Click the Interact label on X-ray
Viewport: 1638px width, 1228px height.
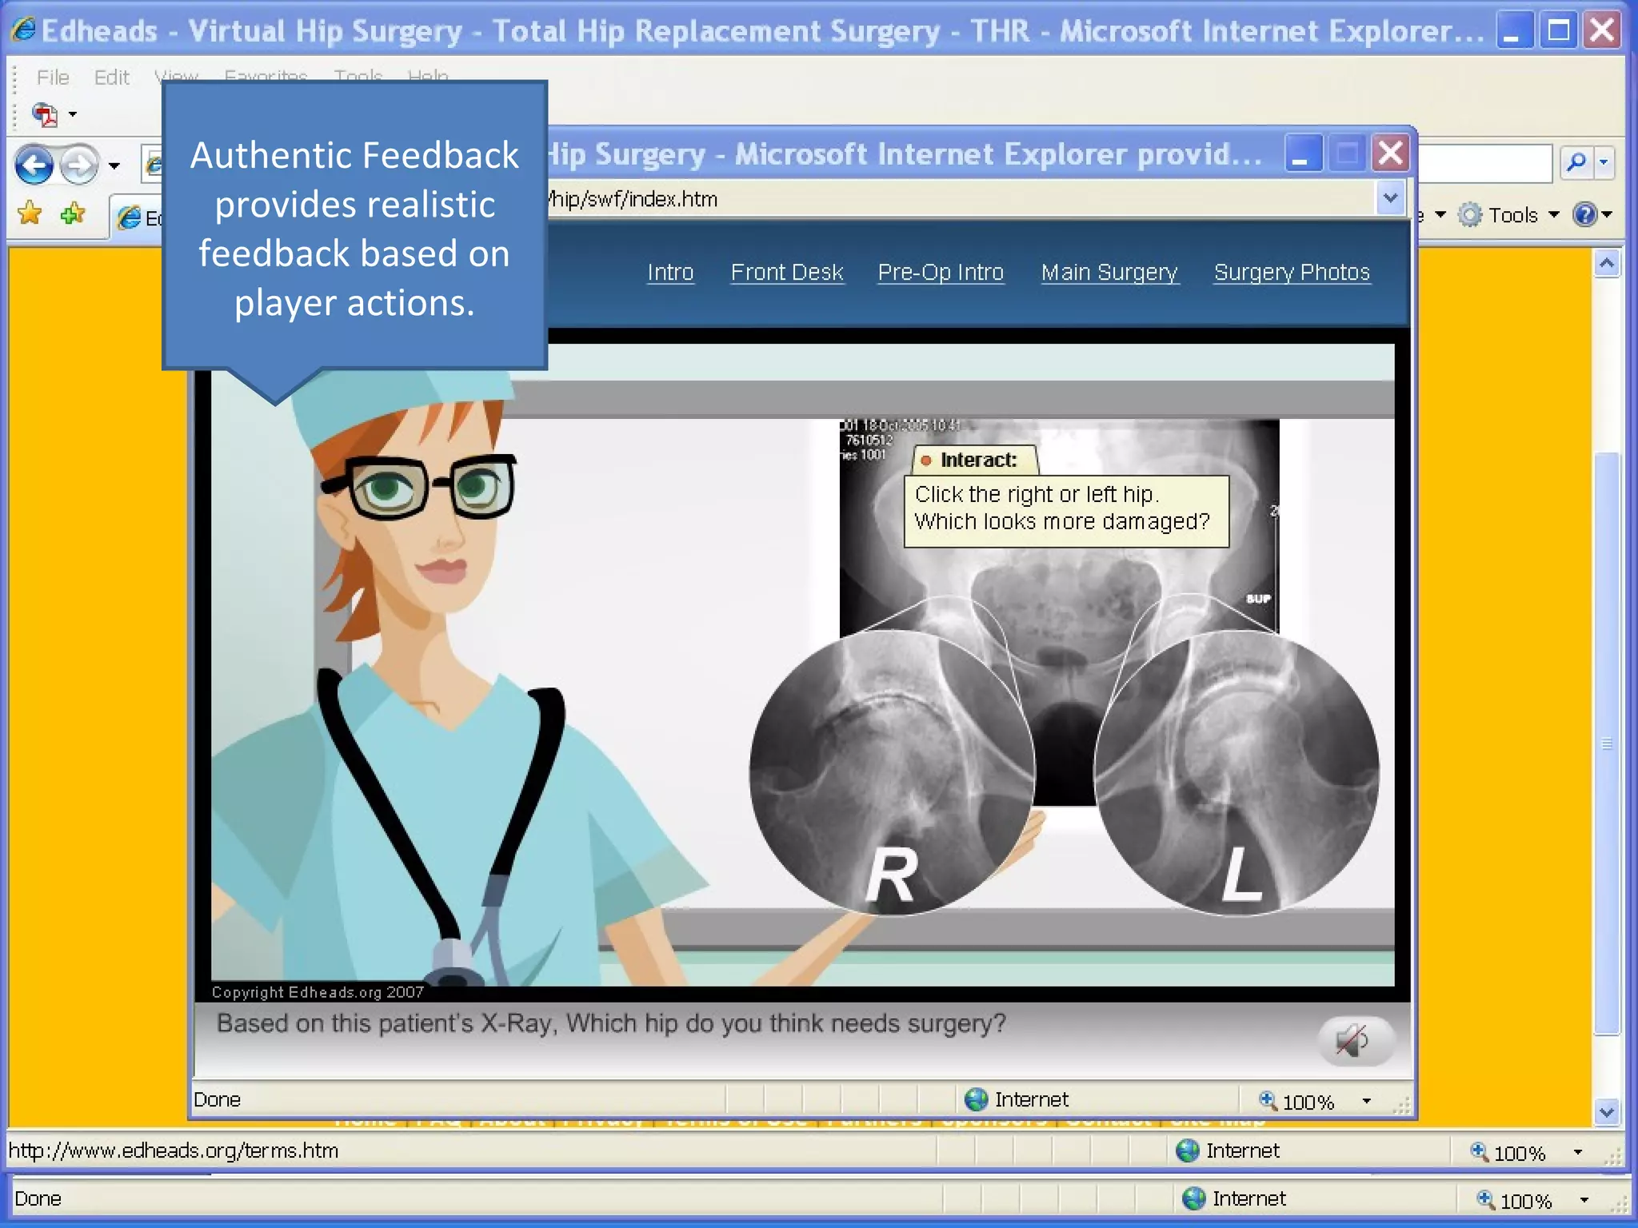pos(975,460)
